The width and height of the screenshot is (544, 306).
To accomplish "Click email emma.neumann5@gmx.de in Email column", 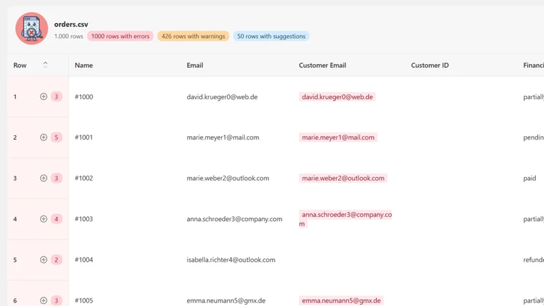I will (226, 301).
